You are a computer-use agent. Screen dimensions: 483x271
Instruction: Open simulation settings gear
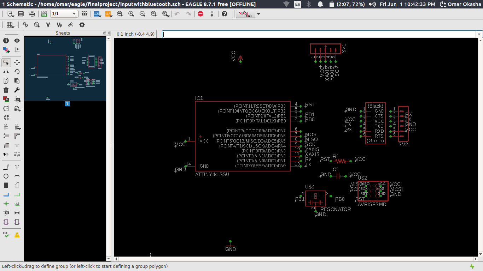[82, 25]
